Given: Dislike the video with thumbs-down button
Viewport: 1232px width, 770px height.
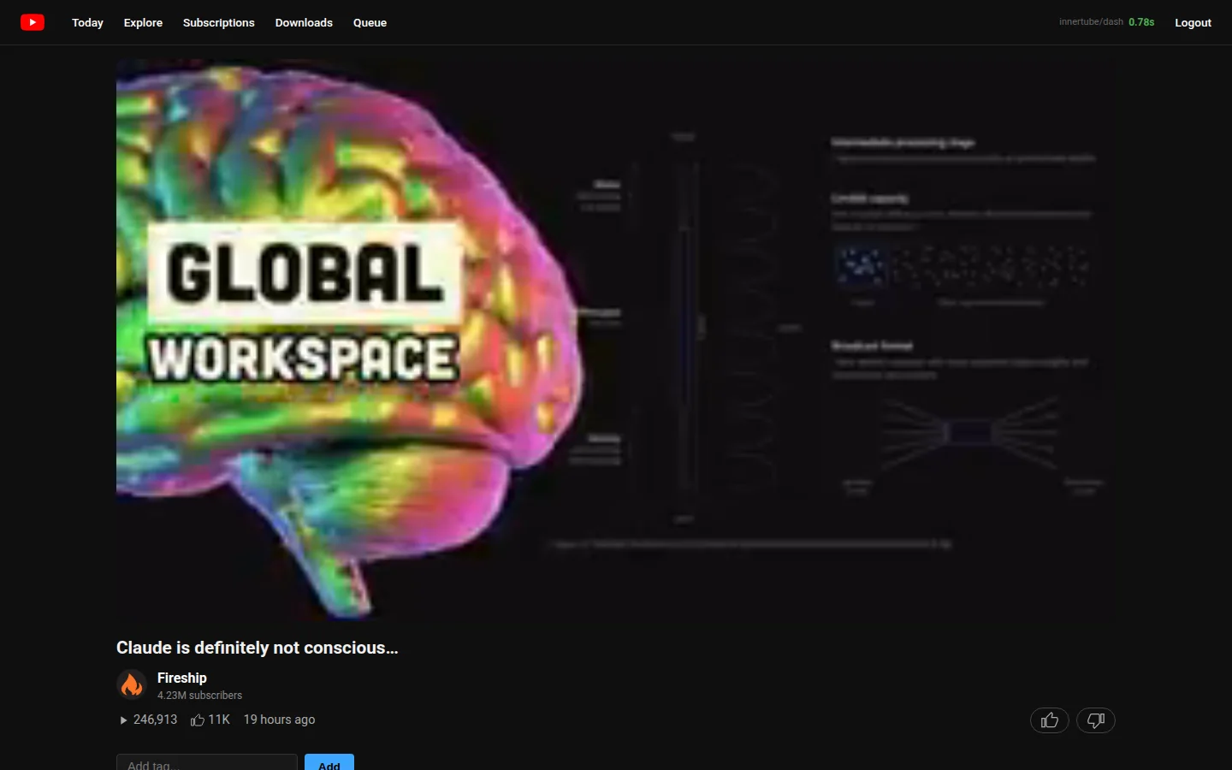Looking at the screenshot, I should (x=1096, y=720).
